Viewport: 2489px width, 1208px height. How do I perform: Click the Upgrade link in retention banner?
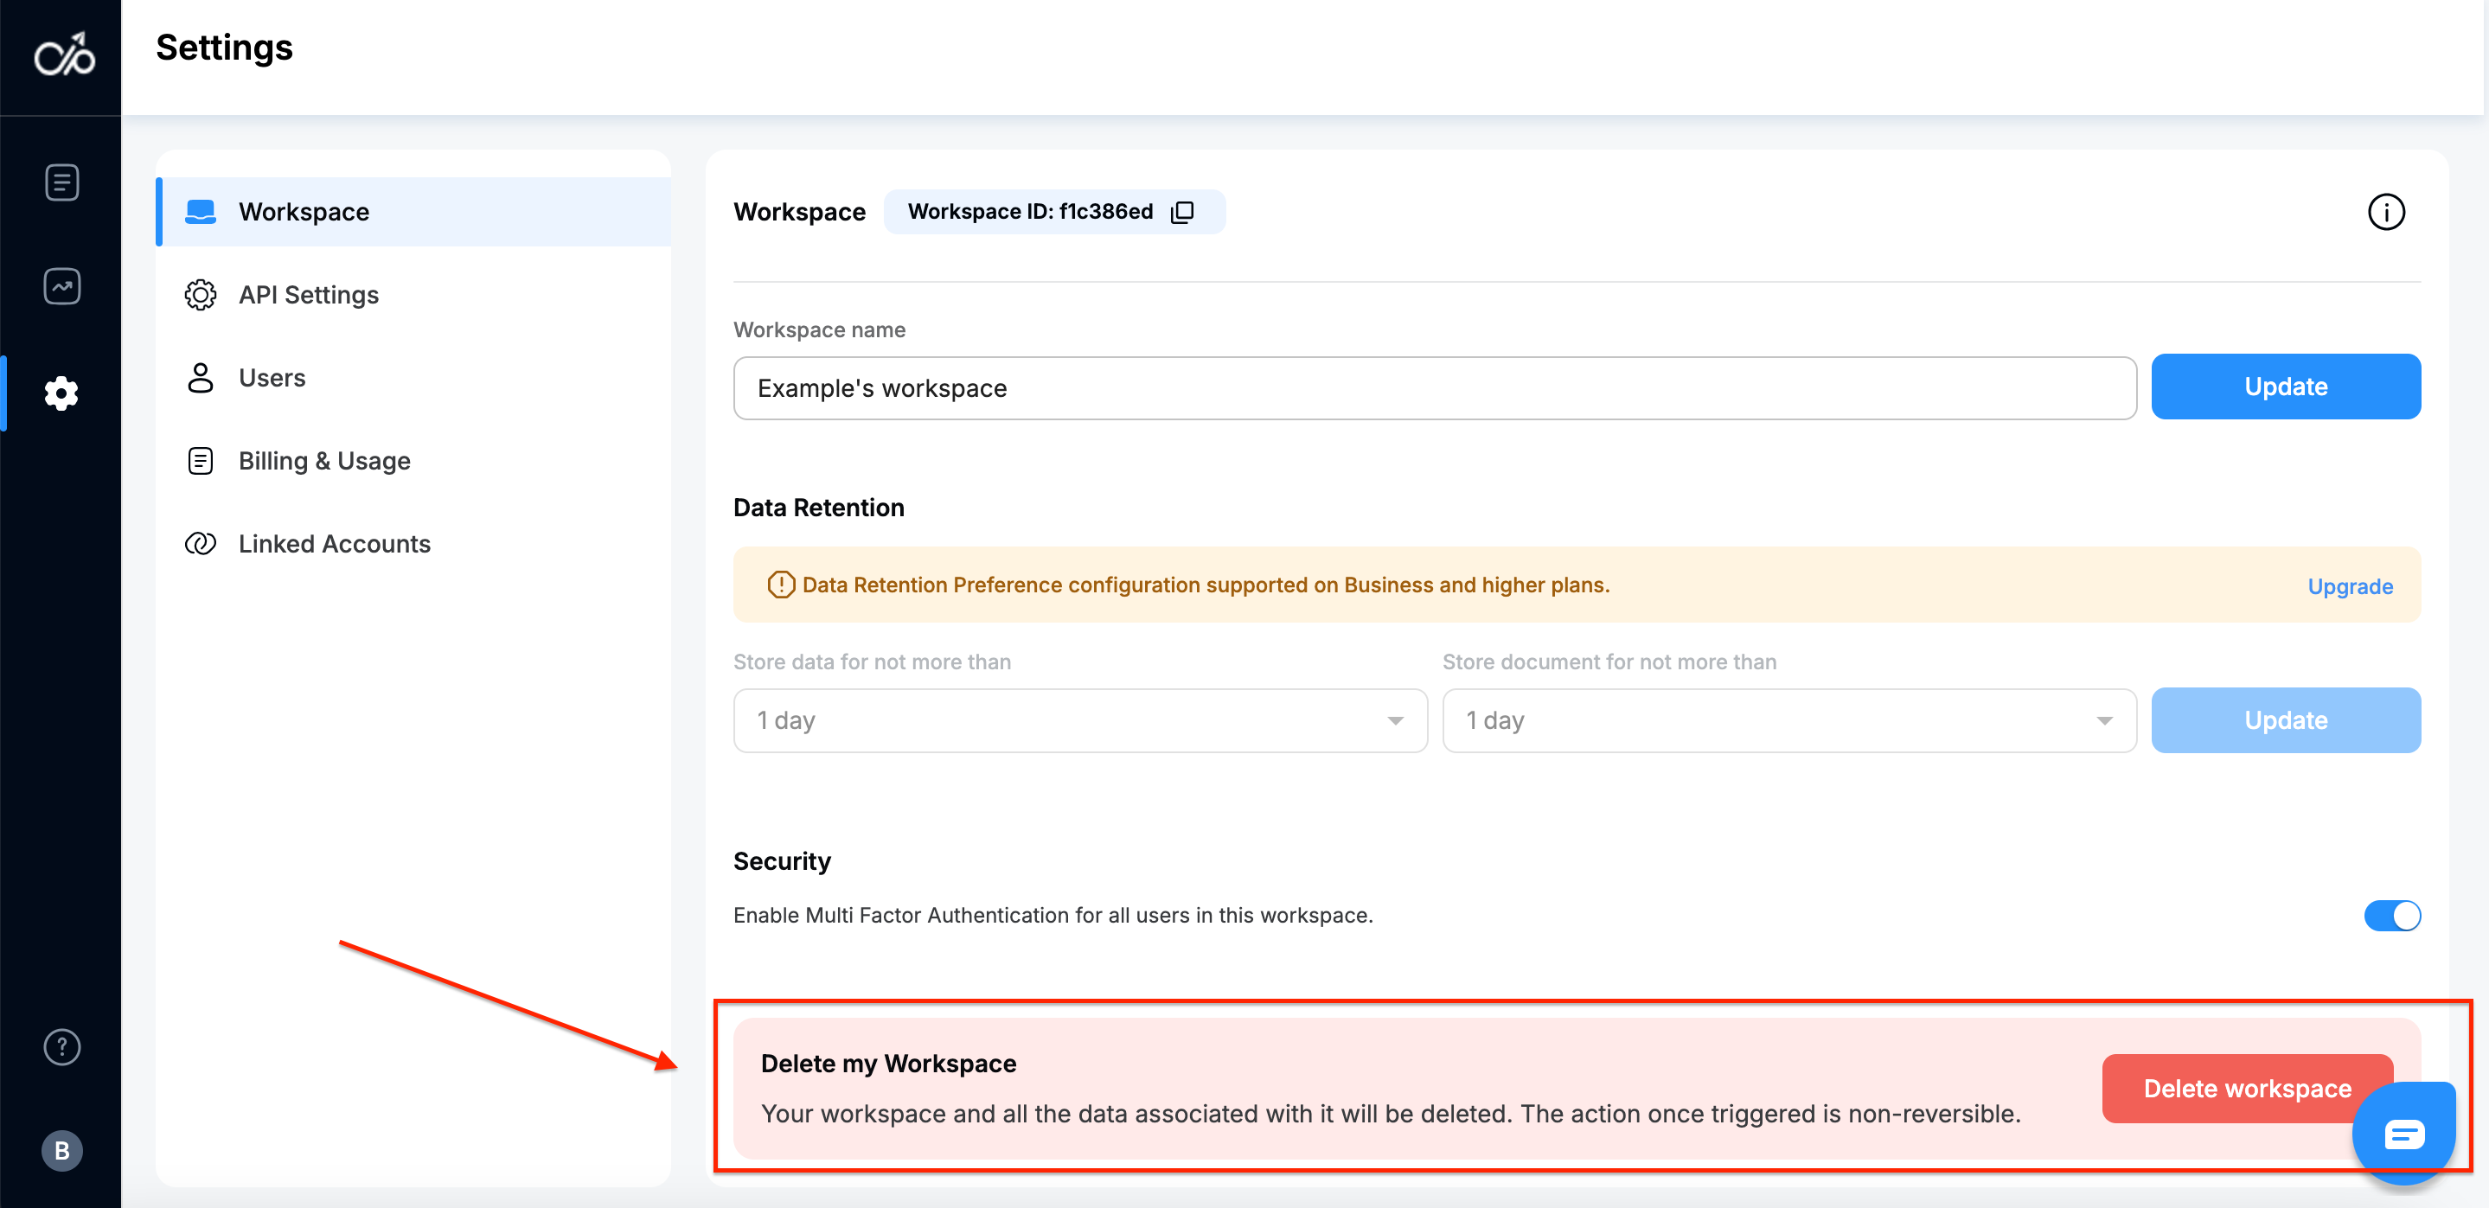point(2349,586)
